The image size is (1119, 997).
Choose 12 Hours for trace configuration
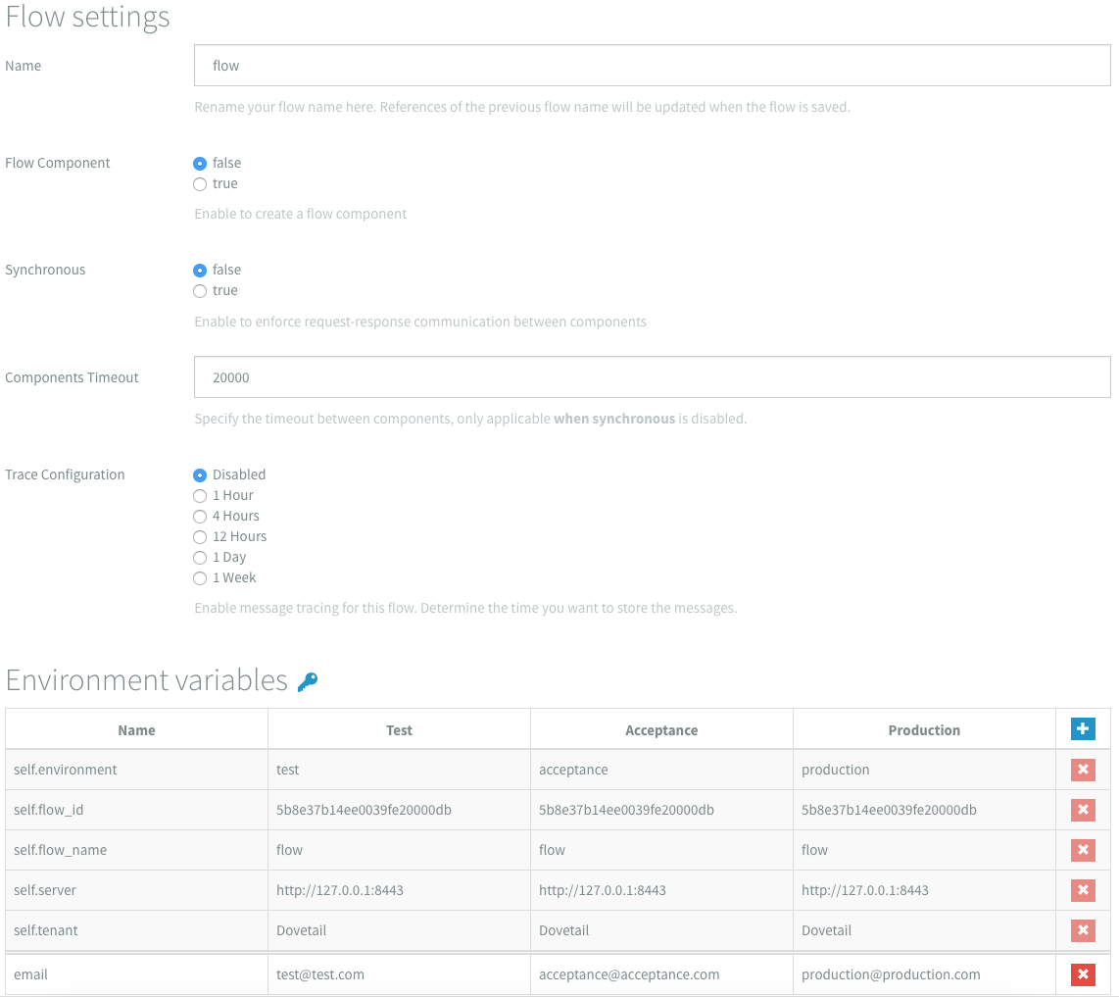tap(200, 537)
